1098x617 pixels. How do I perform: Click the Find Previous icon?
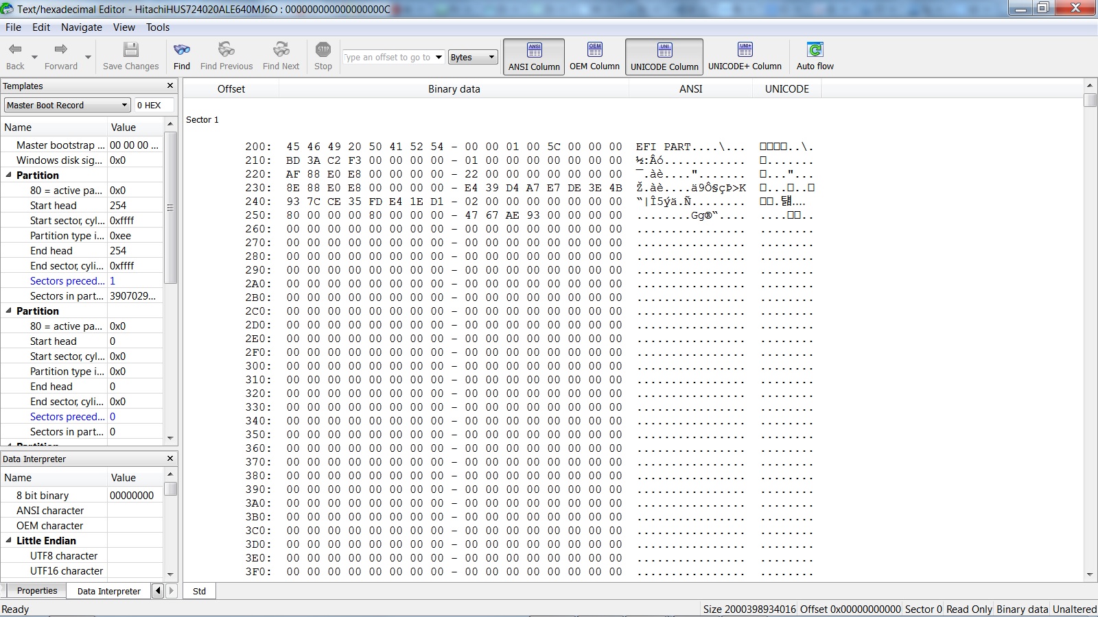click(x=226, y=49)
